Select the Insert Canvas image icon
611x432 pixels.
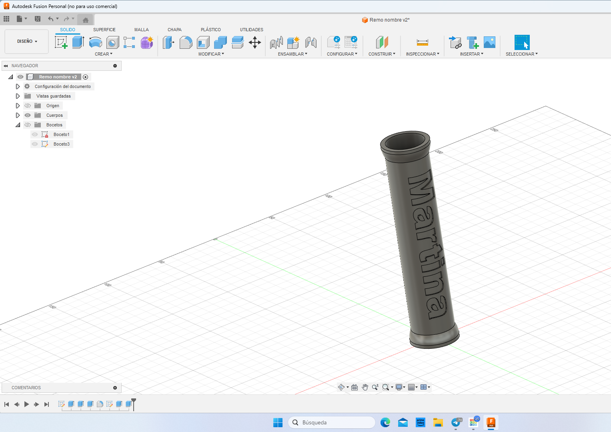pos(489,42)
